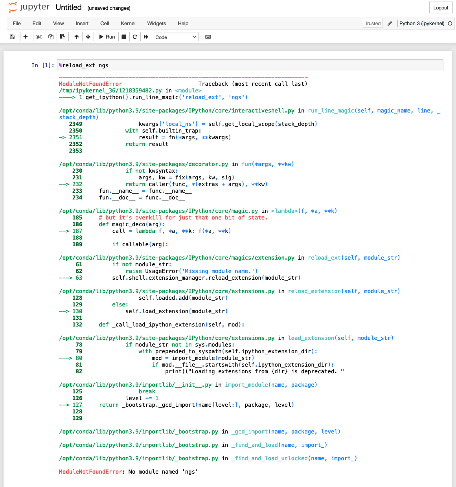Run the selected cell with the Run button
The image size is (456, 487).
107,36
